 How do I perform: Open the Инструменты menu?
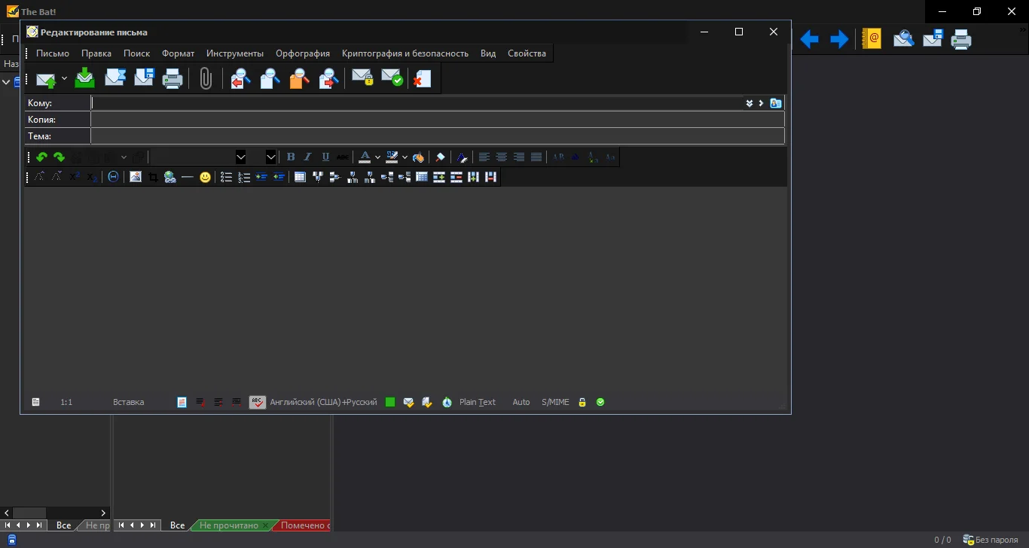coord(235,53)
